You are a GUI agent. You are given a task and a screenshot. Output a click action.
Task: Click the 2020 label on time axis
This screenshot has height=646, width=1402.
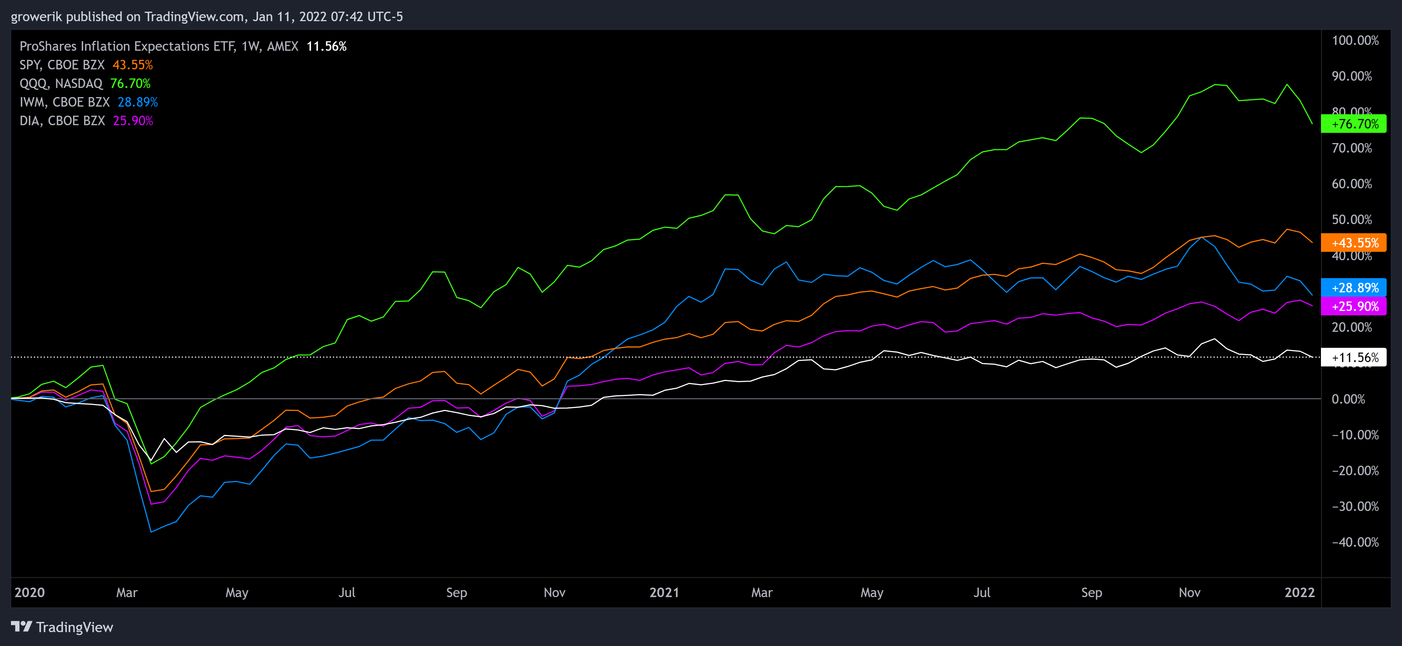point(29,592)
